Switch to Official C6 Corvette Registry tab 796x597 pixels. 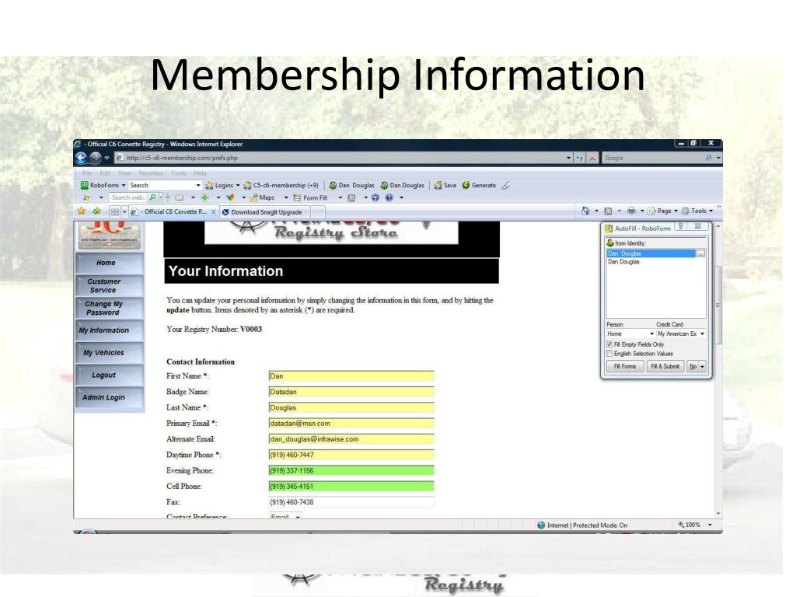pos(173,211)
